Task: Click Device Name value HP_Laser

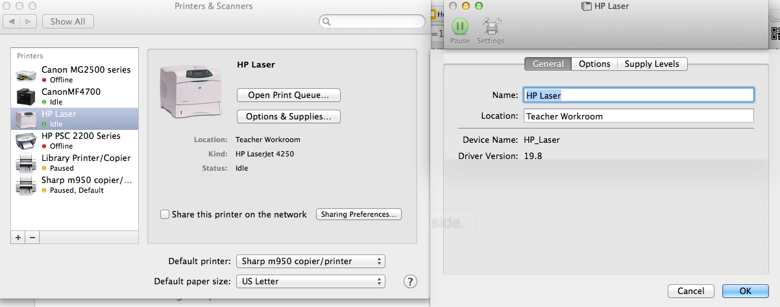Action: (x=542, y=140)
